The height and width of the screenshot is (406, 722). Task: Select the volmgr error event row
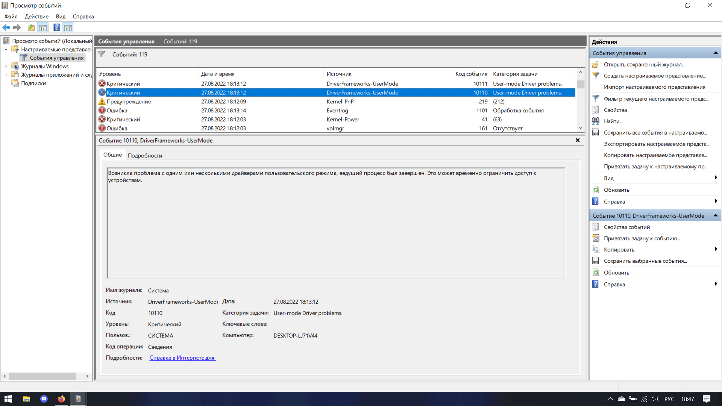pos(336,128)
